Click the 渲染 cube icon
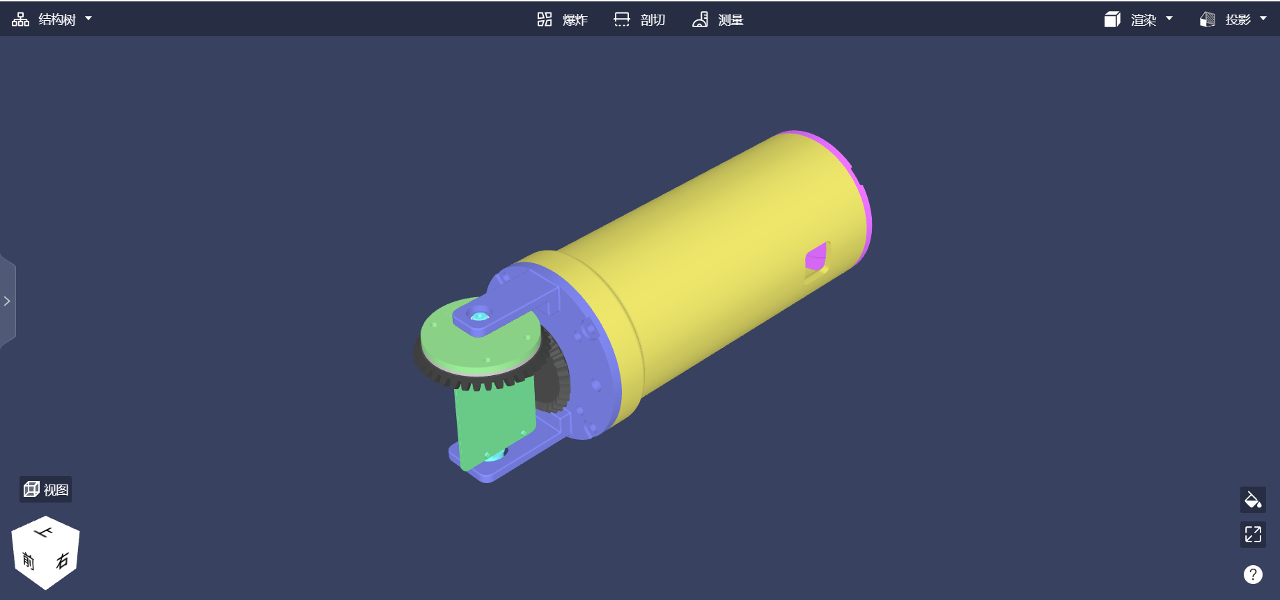The image size is (1280, 600). [x=1112, y=19]
